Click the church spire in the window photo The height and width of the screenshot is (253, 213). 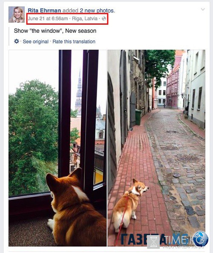tap(79, 92)
